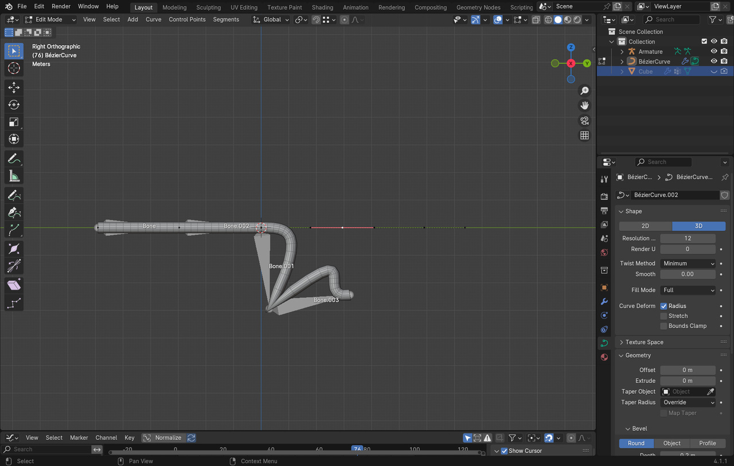Hide Armature in viewport via eye icon
This screenshot has height=466, width=734.
[x=714, y=52]
